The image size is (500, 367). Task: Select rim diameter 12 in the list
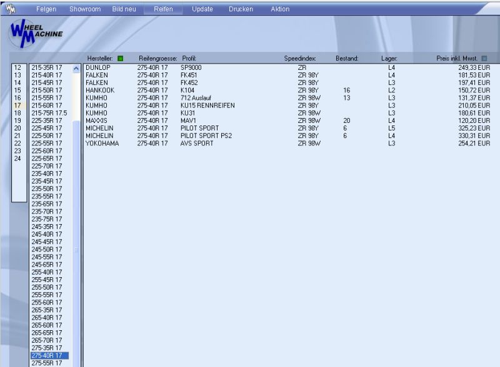(19, 67)
